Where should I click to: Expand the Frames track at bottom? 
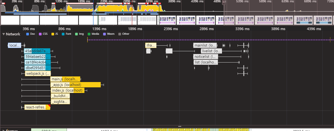pyautogui.click(x=3, y=130)
